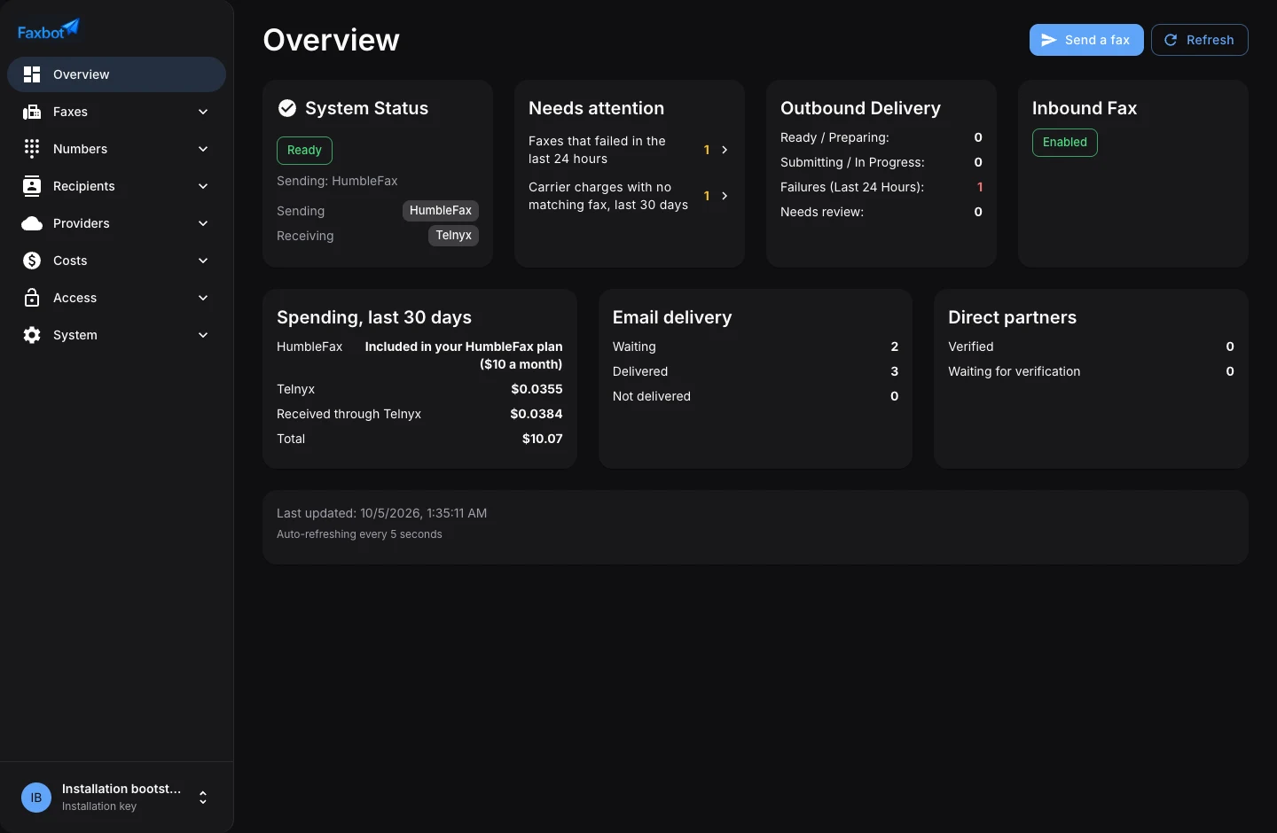The width and height of the screenshot is (1277, 833).
Task: Open the System sidebar section
Action: (116, 335)
